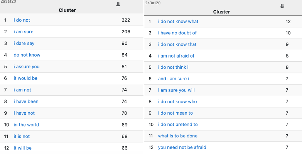
Task: Click the 'i dare say' cluster
Action: pos(24,43)
